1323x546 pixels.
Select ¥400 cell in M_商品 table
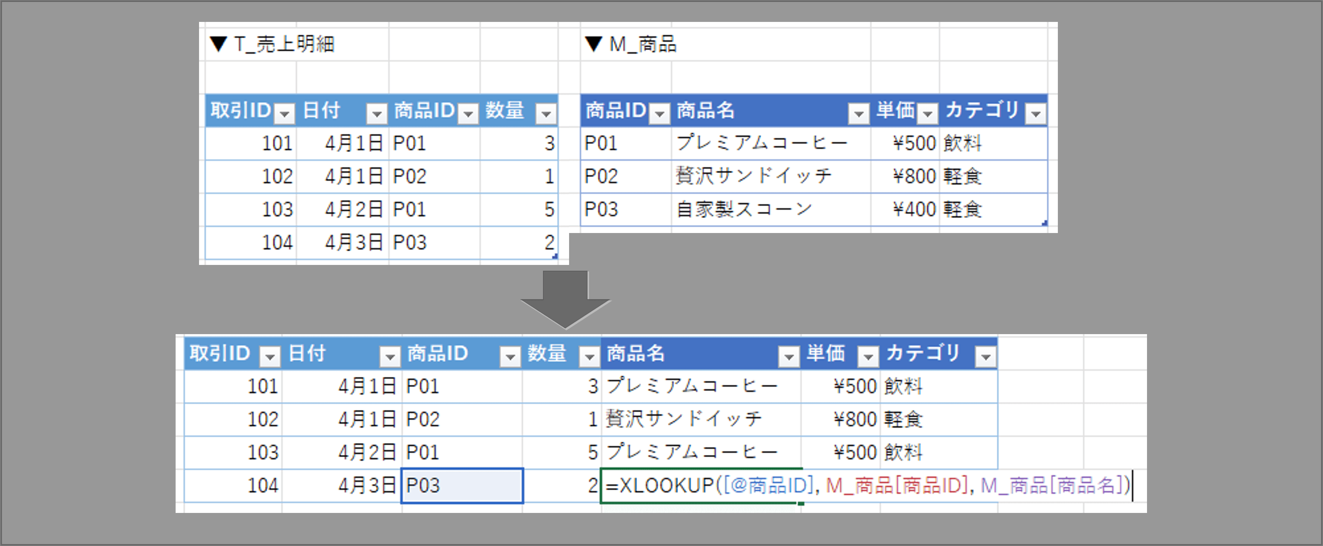[x=905, y=209]
